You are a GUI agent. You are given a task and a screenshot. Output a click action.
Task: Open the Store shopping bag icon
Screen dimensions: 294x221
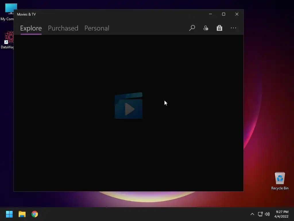pos(219,28)
